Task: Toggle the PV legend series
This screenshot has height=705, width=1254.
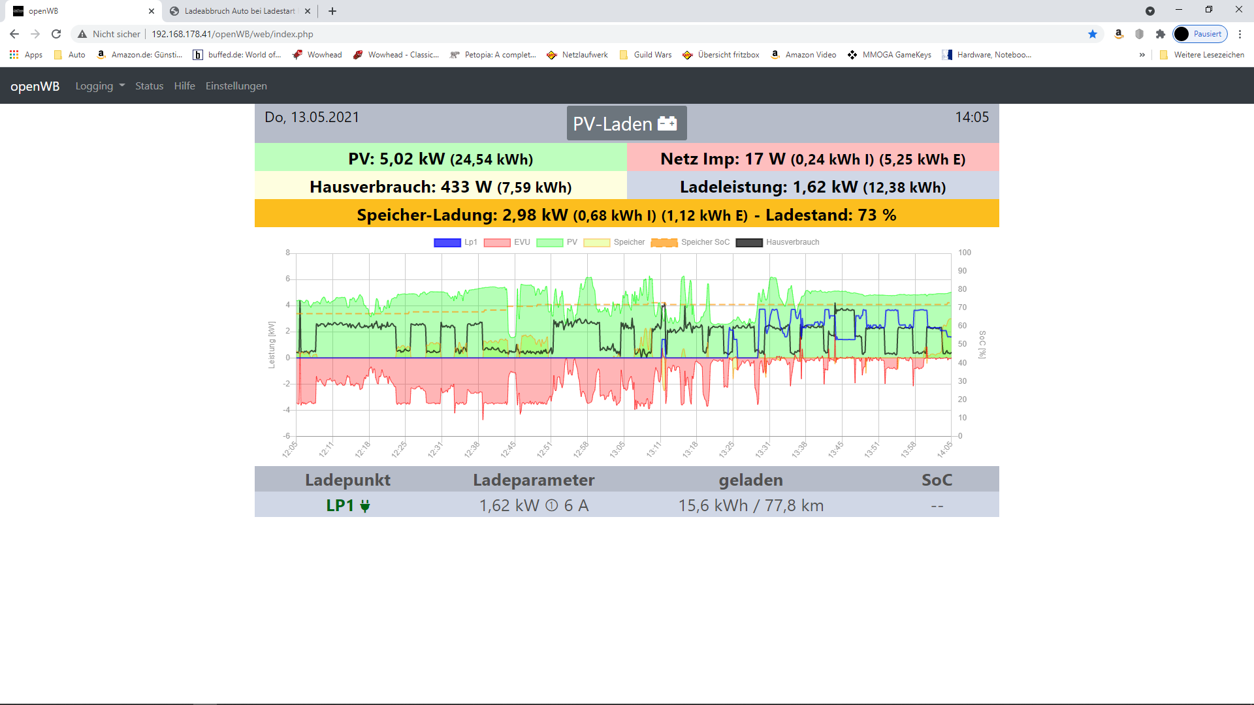Action: pos(557,242)
